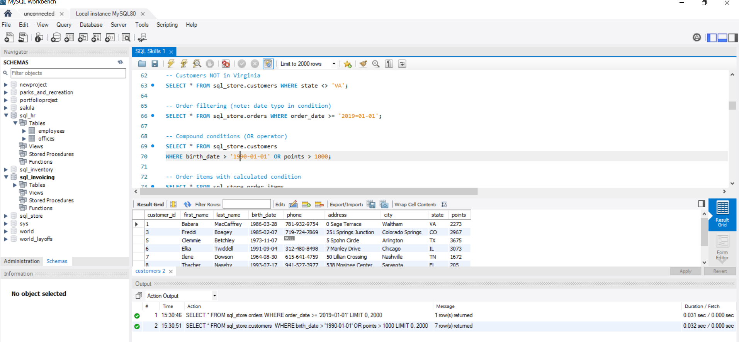Export the recordset to an external file
The height and width of the screenshot is (342, 739).
click(371, 204)
